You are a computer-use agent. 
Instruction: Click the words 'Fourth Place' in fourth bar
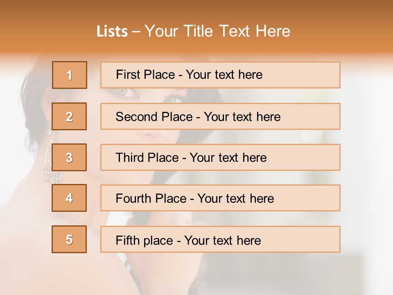click(151, 198)
